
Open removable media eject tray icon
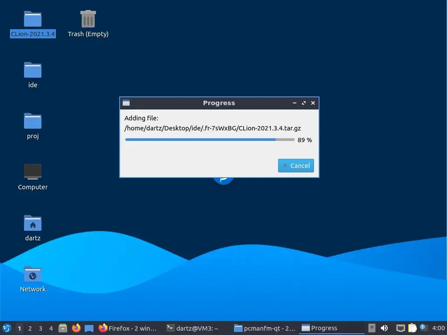[x=372, y=328]
